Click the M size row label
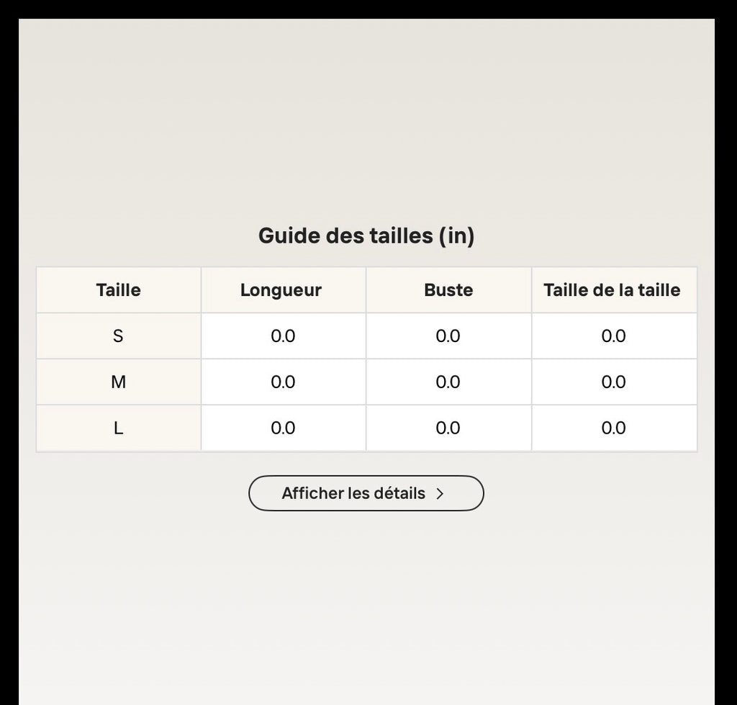Screen dimensions: 737x705 [119, 382]
